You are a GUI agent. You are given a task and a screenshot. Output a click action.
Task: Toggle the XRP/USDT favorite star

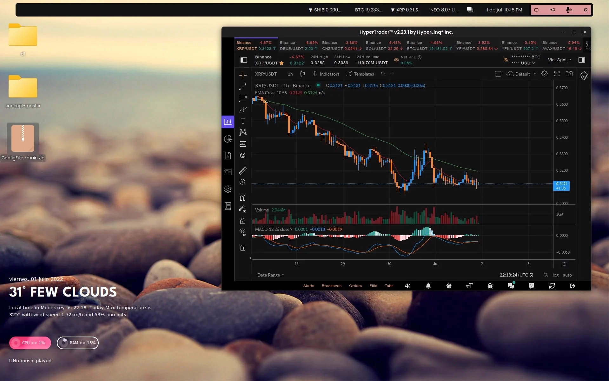tap(281, 63)
